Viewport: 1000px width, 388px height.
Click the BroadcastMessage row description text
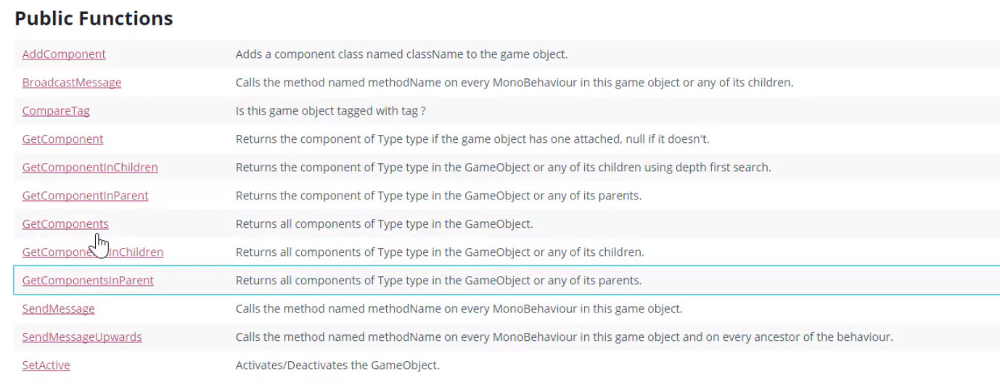pyautogui.click(x=515, y=83)
